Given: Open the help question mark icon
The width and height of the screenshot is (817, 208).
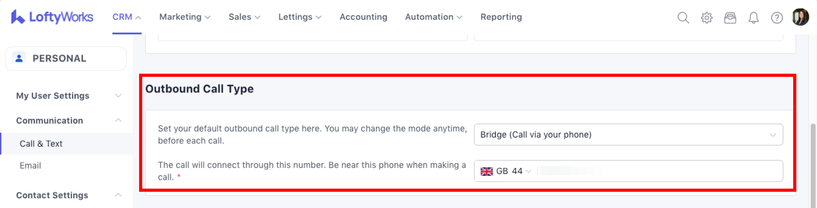Looking at the screenshot, I should pos(777,18).
